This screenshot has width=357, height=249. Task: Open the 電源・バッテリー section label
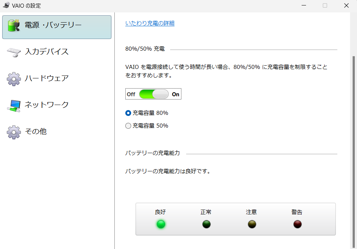(53, 25)
